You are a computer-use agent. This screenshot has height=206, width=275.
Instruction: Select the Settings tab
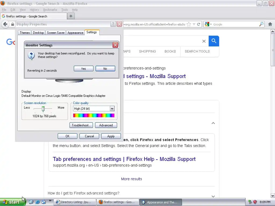[92, 32]
